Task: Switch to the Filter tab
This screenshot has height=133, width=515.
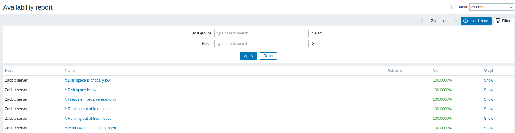Action: [503, 21]
